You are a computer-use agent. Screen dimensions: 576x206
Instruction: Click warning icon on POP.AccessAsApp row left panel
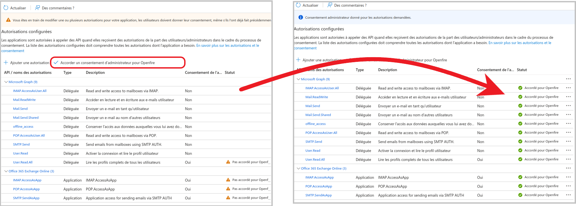(228, 189)
